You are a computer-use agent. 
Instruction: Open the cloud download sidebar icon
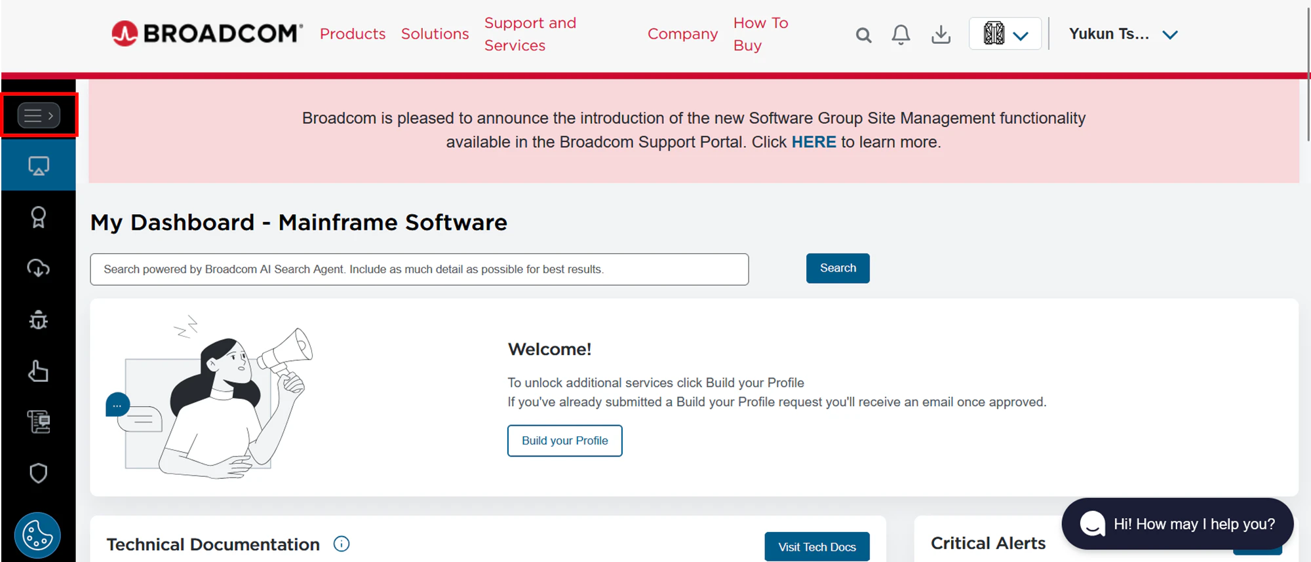coord(39,268)
